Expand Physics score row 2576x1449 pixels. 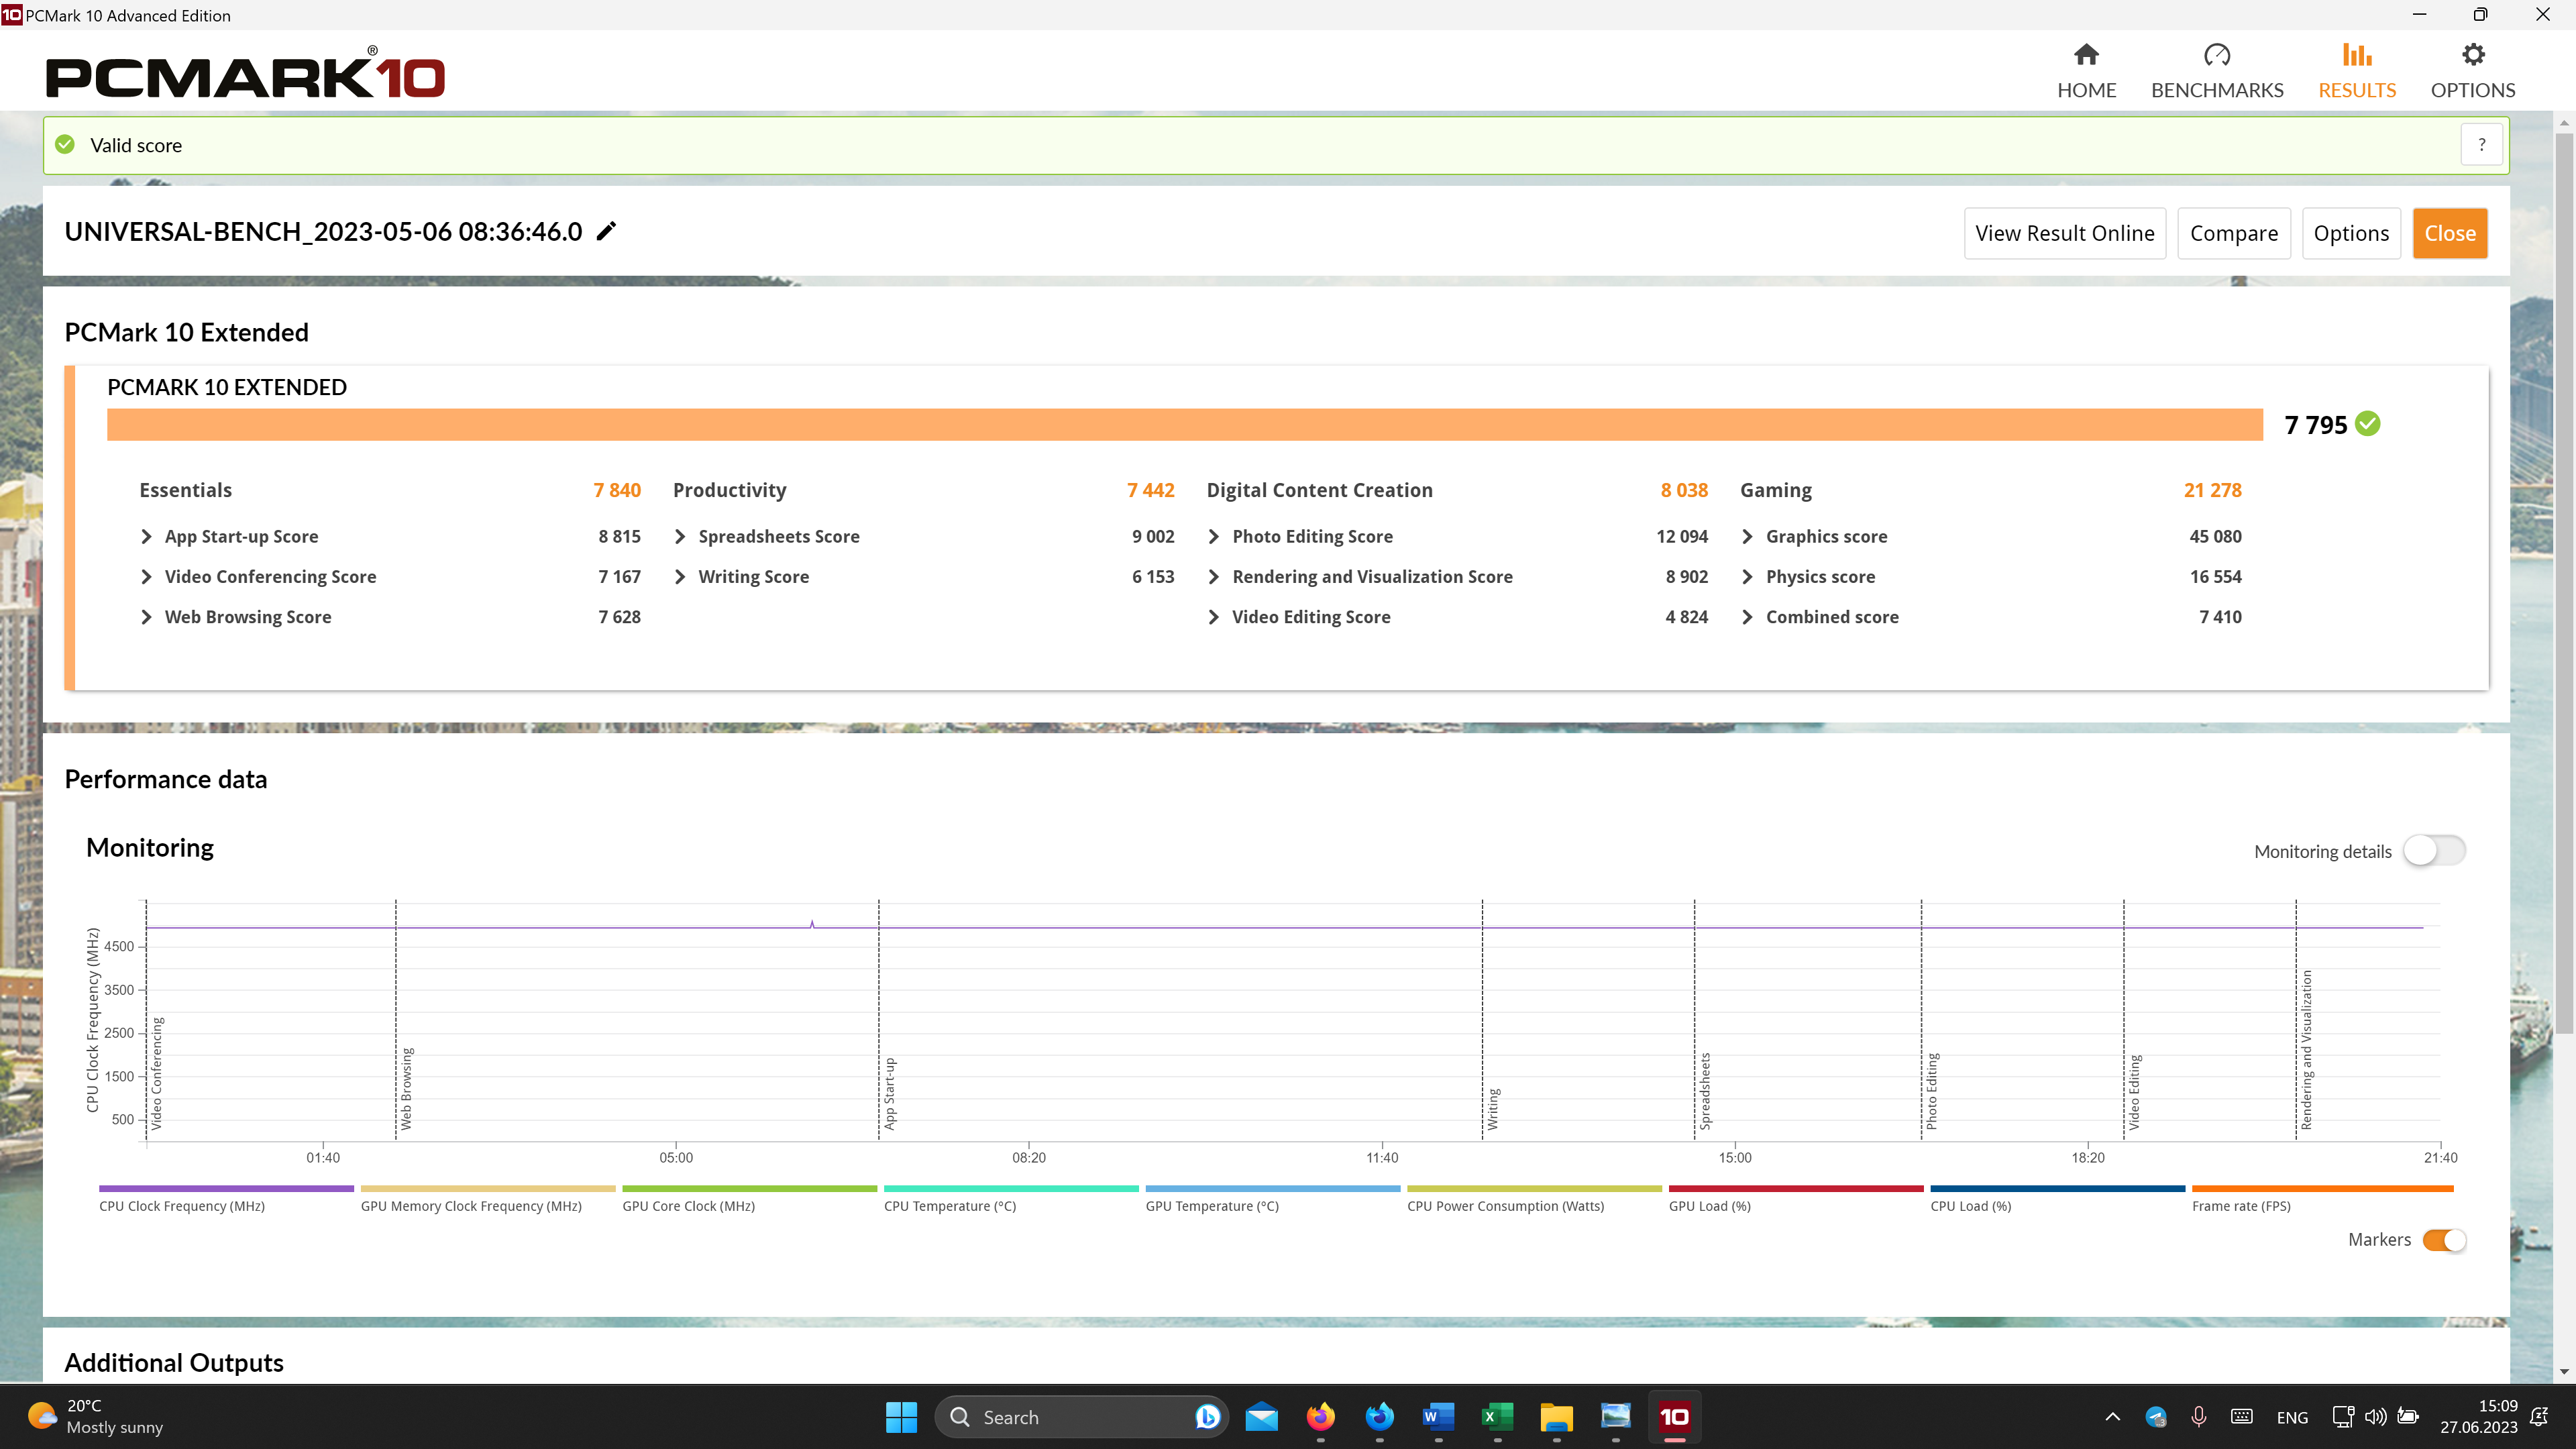[1748, 577]
